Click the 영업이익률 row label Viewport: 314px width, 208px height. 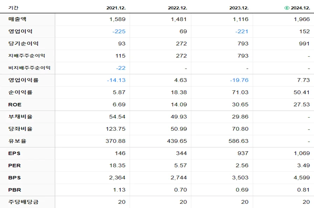point(23,80)
